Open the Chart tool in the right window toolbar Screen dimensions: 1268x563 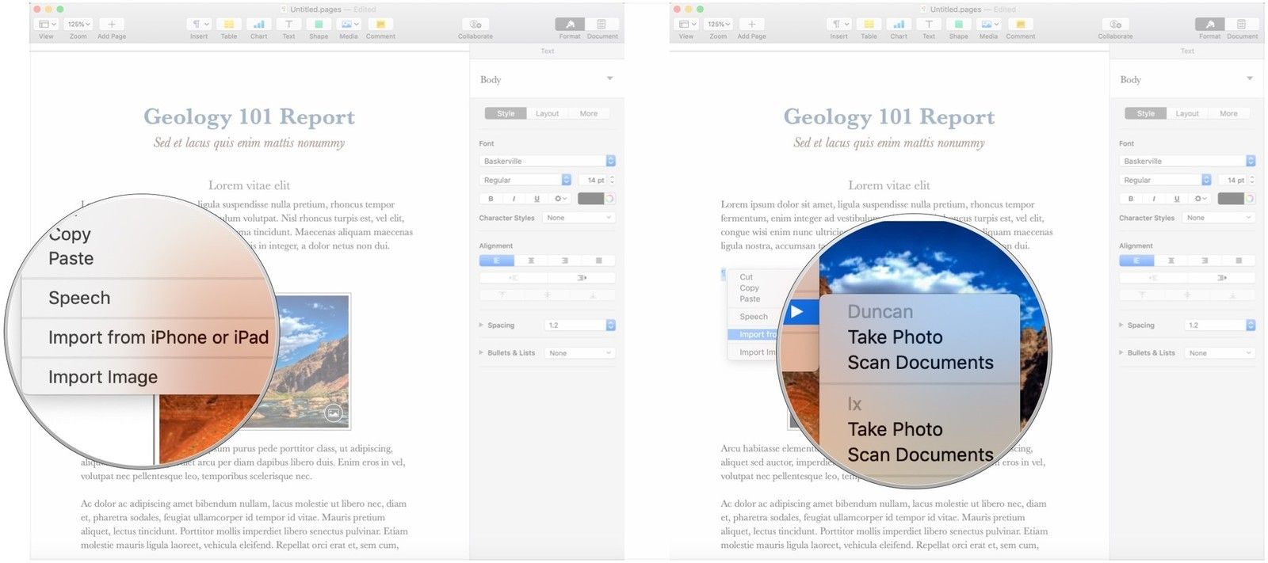point(899,25)
